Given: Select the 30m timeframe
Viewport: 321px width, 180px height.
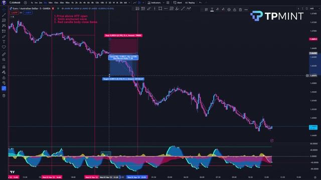Looking at the screenshot, I should pyautogui.click(x=62, y=2).
